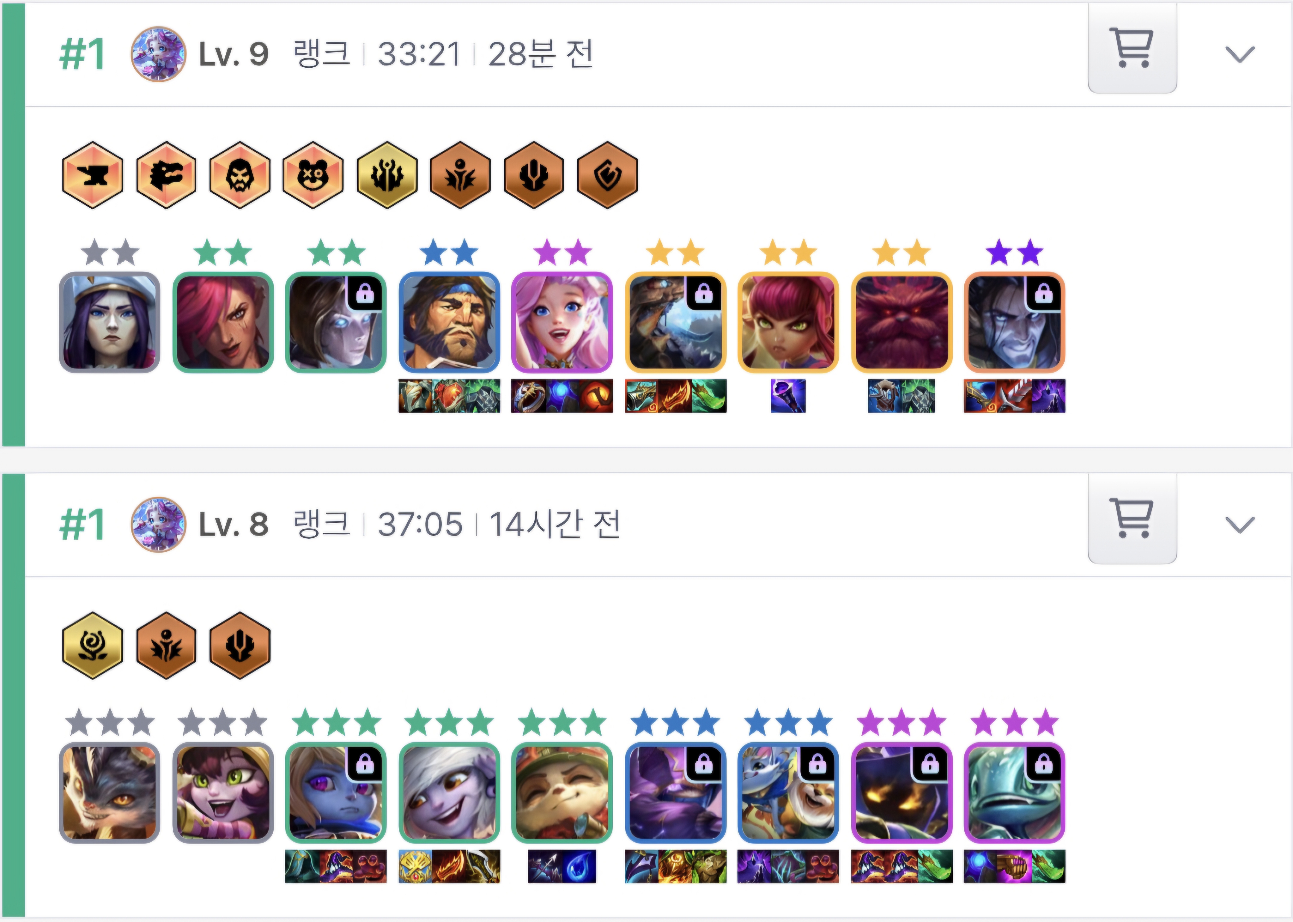Open shopping cart for the Lv. 9 match

[x=1132, y=48]
